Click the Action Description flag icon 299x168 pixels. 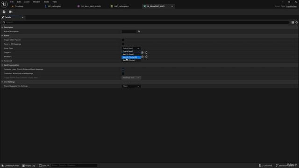tap(139, 32)
